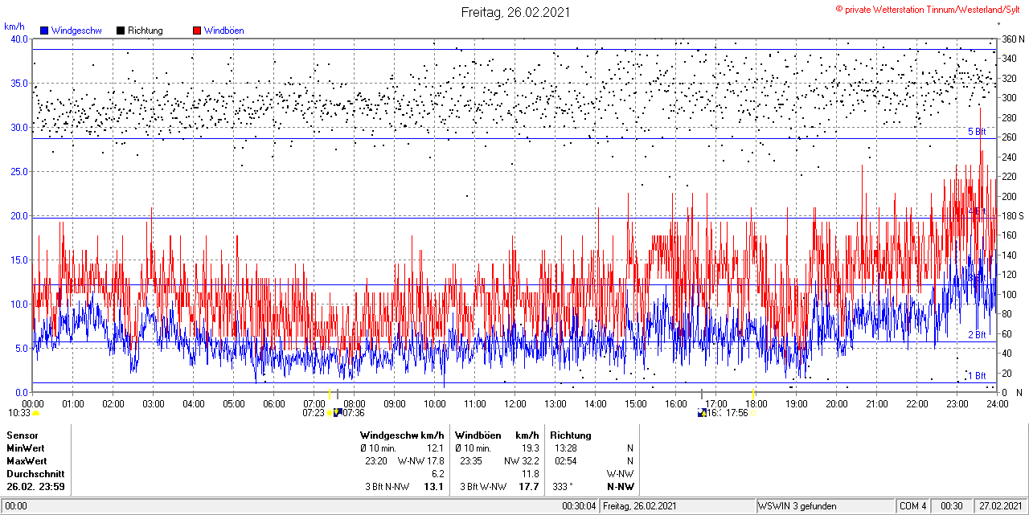
Task: Click the 24:00 tick label on time axis
Action: 998,404
